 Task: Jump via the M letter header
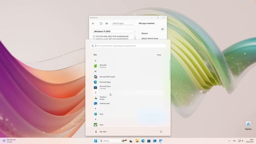(96, 71)
